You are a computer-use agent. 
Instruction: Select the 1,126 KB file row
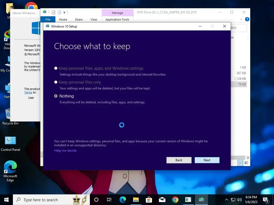coord(239,79)
